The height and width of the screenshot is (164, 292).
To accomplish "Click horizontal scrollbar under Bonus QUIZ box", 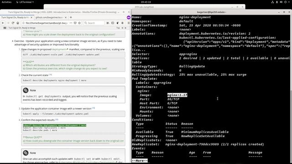I will pyautogui.click(x=66, y=143).
